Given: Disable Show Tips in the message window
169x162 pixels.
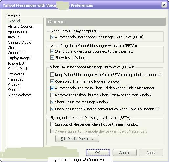Looking at the screenshot, I should point(52,102).
